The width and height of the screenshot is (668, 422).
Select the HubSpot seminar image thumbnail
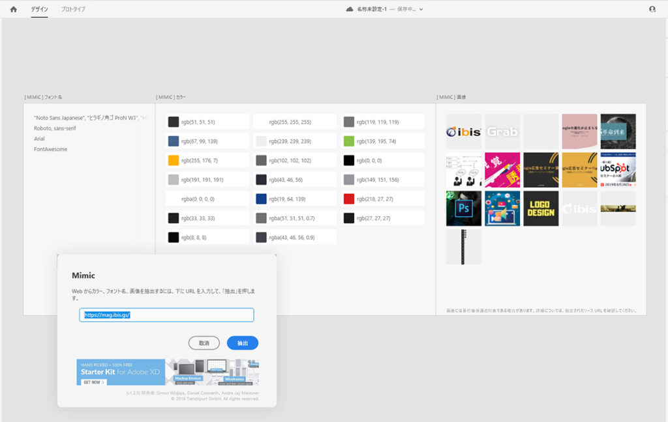point(618,170)
